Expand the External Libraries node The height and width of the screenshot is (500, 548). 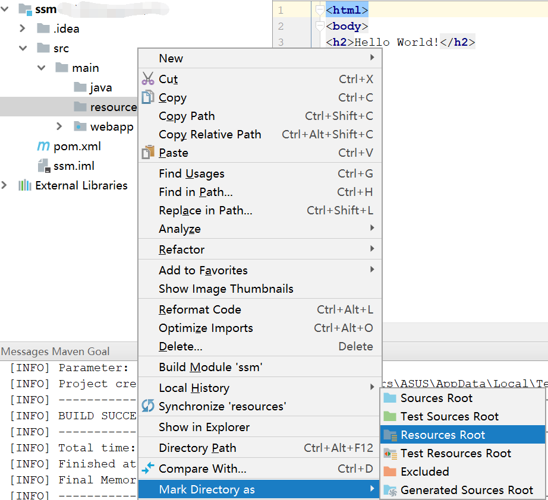point(4,185)
